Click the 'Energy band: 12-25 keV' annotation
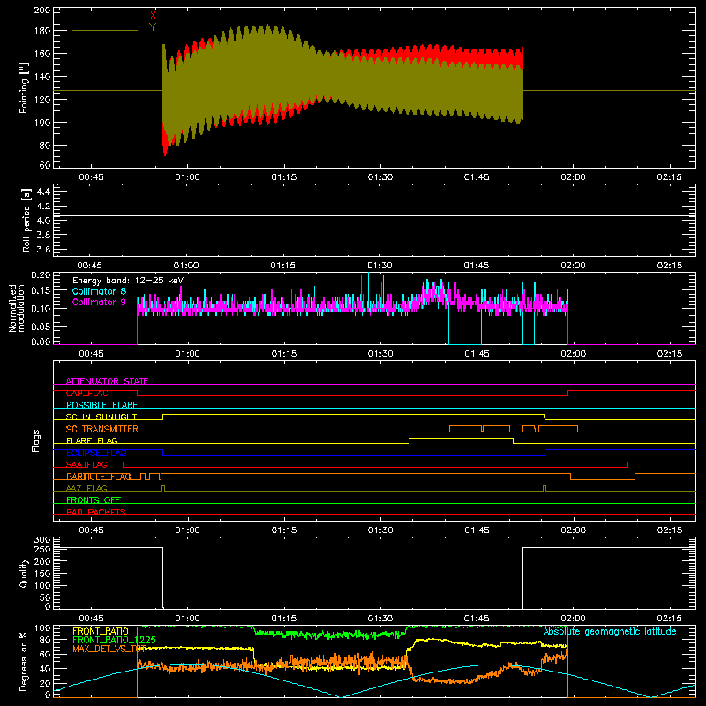The height and width of the screenshot is (706, 706). 128,281
